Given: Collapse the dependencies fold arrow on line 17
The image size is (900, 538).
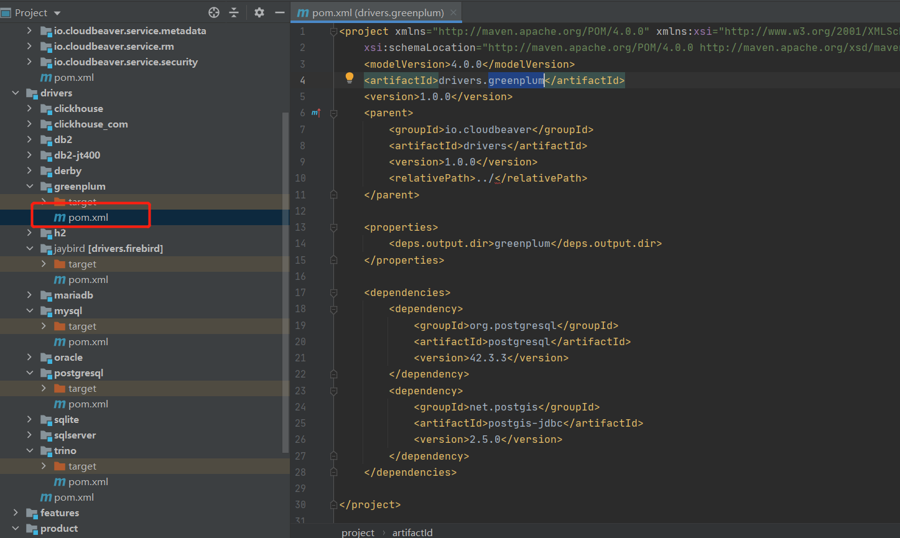Looking at the screenshot, I should tap(333, 292).
